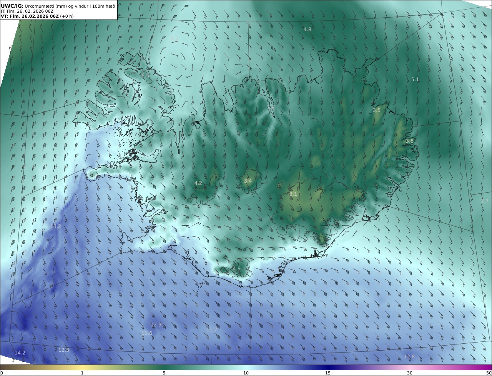Click the color scale tick label 1
The height and width of the screenshot is (376, 492).
click(x=82, y=373)
